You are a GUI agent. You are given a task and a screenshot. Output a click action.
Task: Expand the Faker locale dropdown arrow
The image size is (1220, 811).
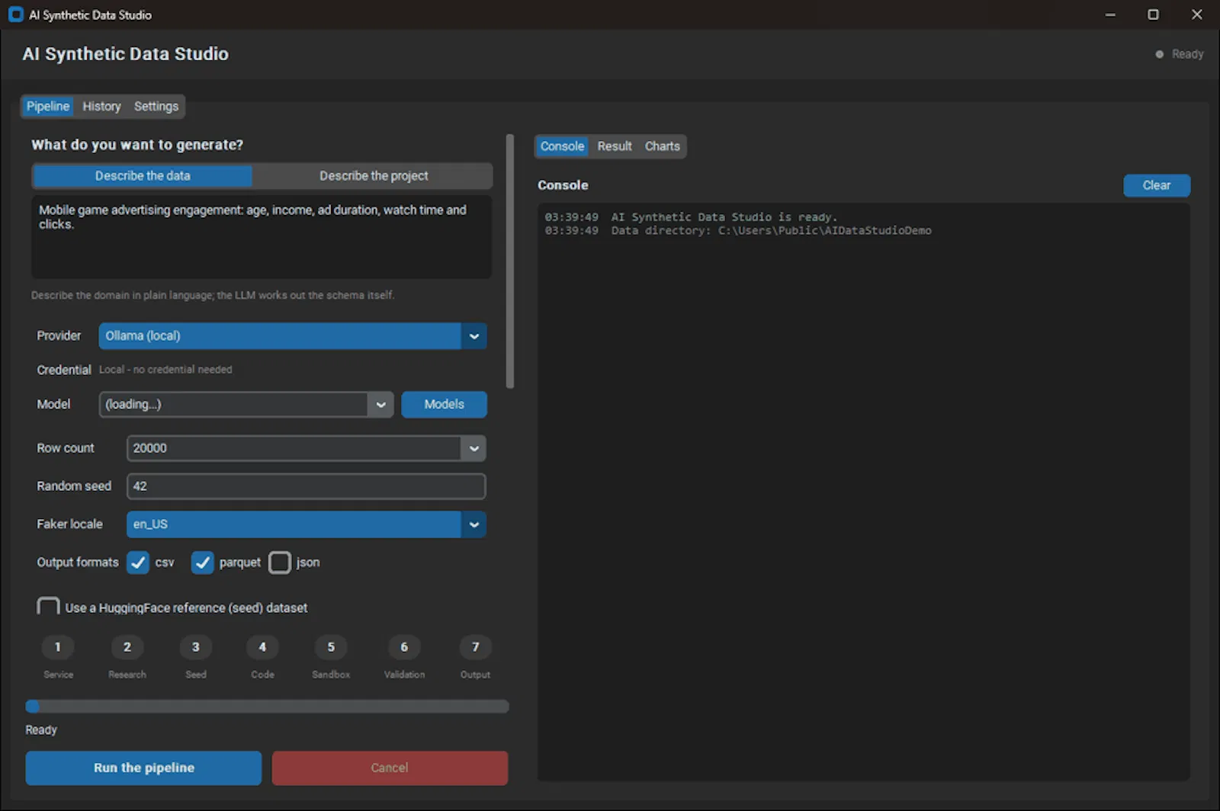(474, 524)
